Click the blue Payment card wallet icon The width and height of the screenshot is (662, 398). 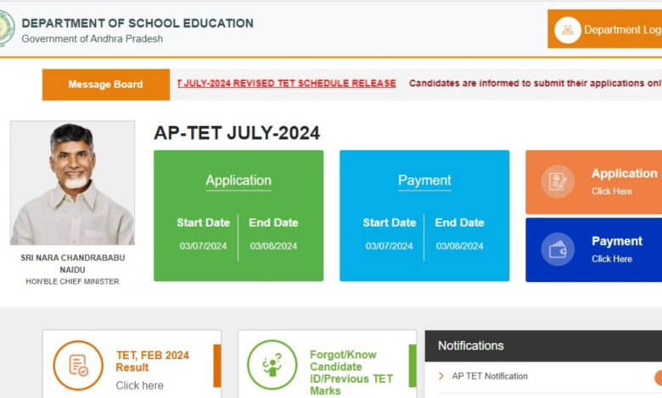[558, 249]
